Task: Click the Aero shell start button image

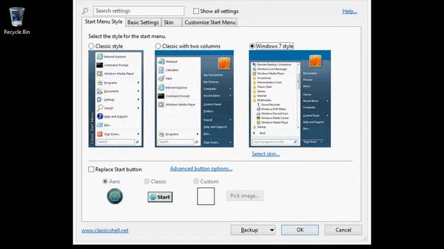Action: [114, 196]
